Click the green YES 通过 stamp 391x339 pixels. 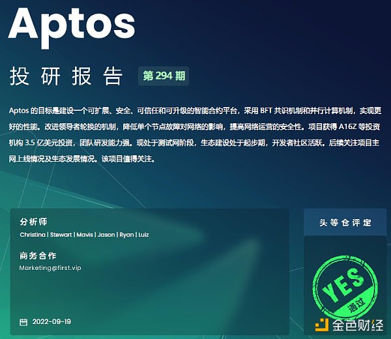pyautogui.click(x=345, y=287)
